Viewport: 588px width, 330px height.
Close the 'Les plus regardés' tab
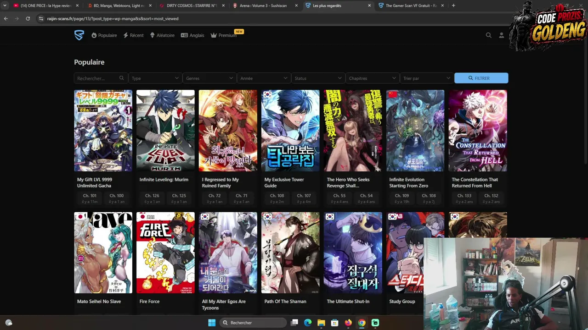369,5
